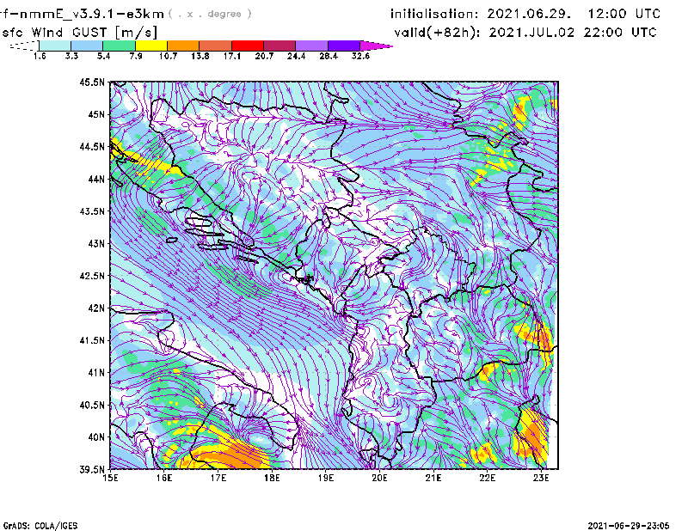Click the 'sfc Wind GUST [m/s]' title
The image size is (688, 531).
pos(79,33)
